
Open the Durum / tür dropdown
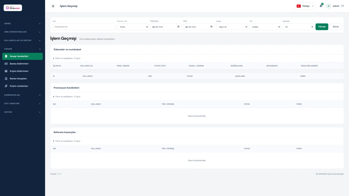coord(133,27)
